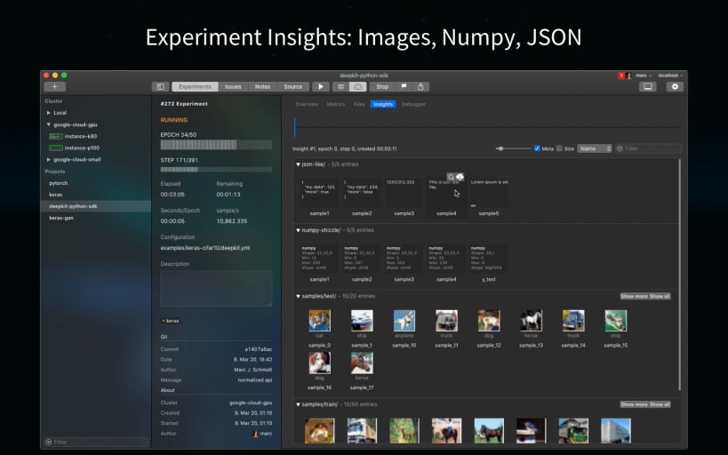The image size is (728, 455).
Task: Collapse the json-like/ section
Action: (298, 164)
